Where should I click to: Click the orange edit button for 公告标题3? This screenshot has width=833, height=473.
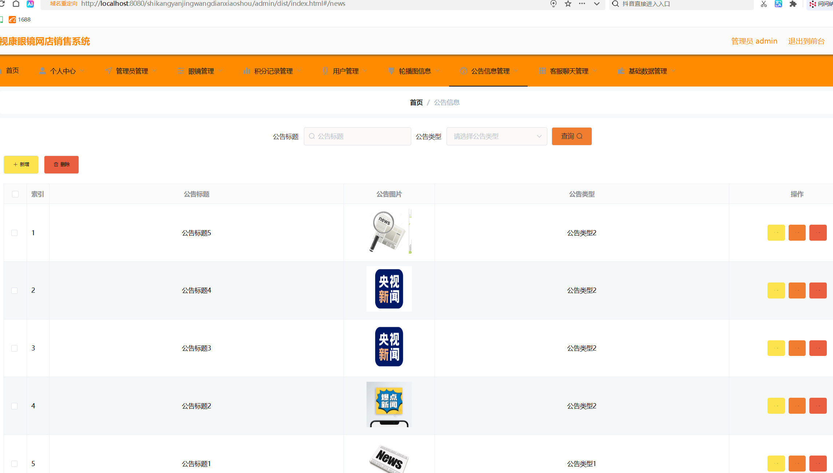point(797,348)
